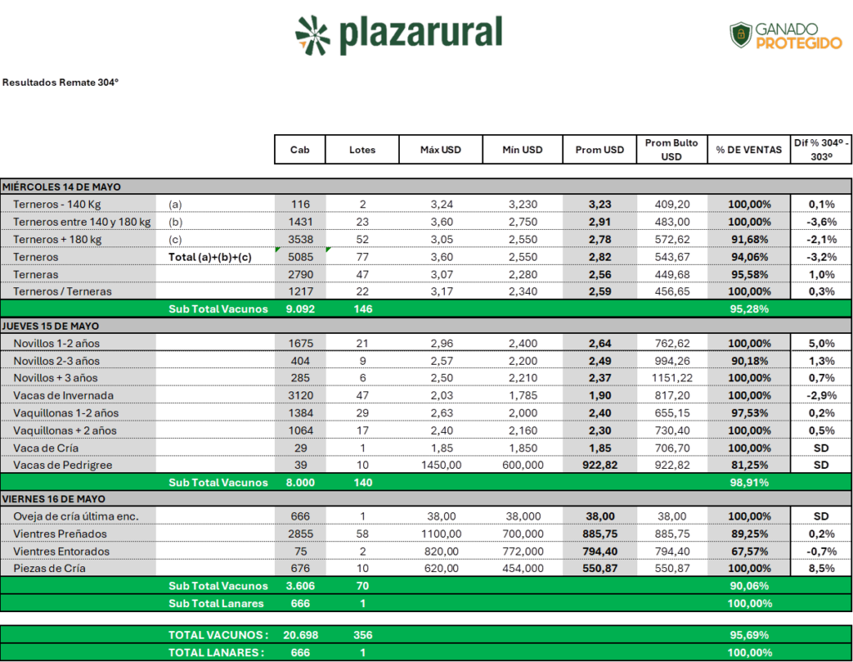Select the Sub Total Vacunos value 9.092
This screenshot has height=662, width=853.
(x=300, y=309)
